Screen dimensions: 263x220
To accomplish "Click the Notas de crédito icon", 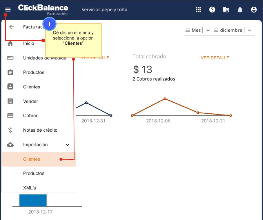I will pos(10,130).
